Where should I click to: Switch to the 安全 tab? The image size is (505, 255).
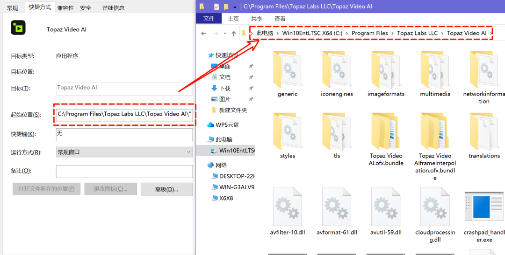pos(86,8)
